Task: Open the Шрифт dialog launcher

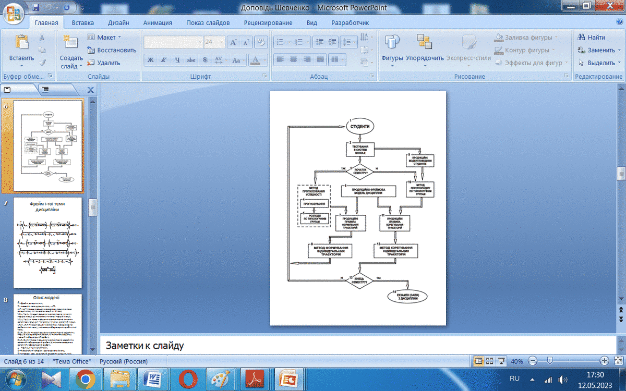Action: (x=264, y=76)
